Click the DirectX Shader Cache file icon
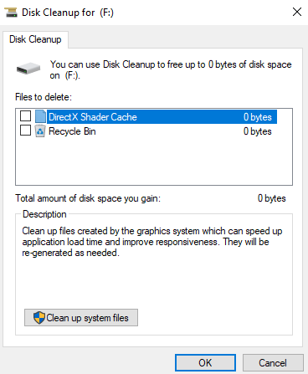The image size is (308, 374). pyautogui.click(x=41, y=116)
